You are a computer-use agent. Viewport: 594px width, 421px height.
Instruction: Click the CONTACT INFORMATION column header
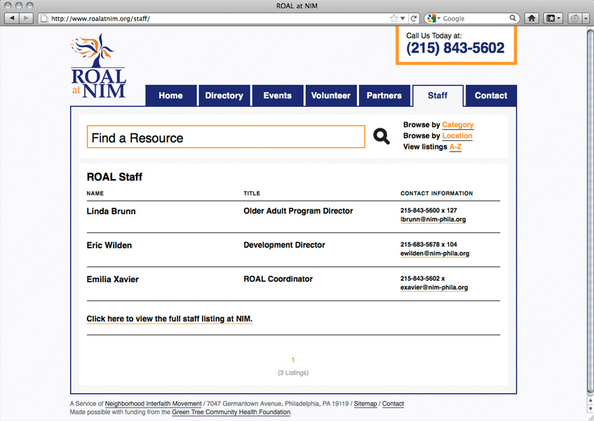click(436, 193)
